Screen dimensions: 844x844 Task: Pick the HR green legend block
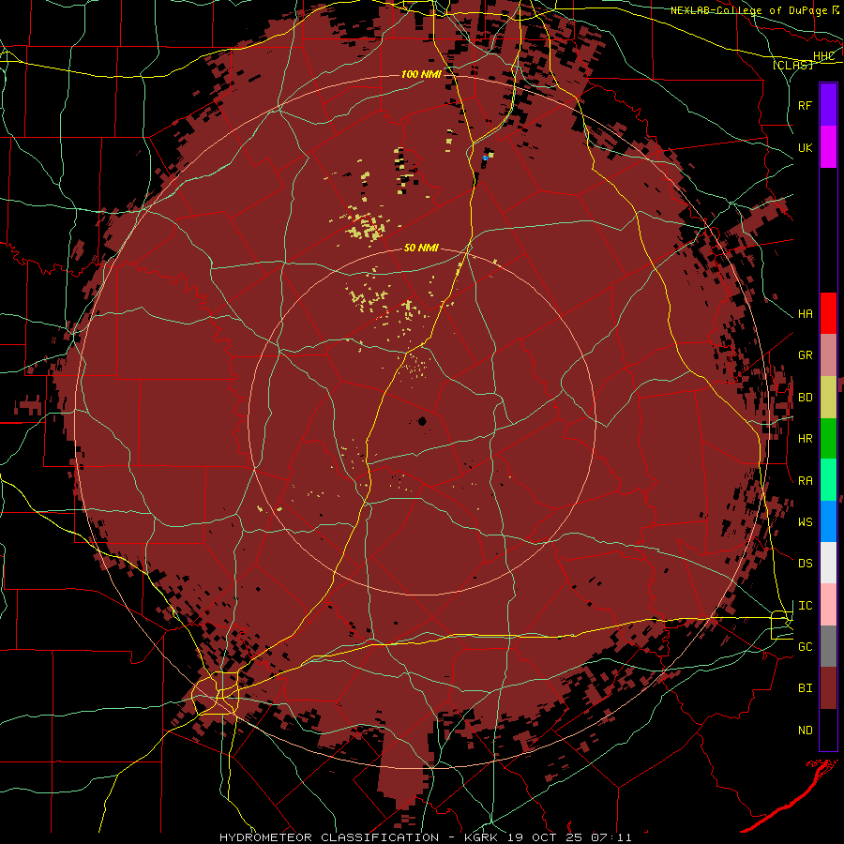coord(828,439)
